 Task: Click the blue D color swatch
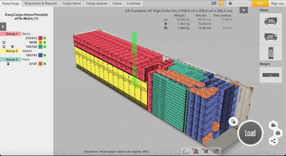coord(40,55)
